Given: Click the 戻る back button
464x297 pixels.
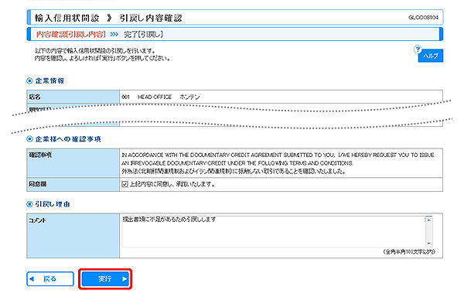Looking at the screenshot, I should [50, 279].
